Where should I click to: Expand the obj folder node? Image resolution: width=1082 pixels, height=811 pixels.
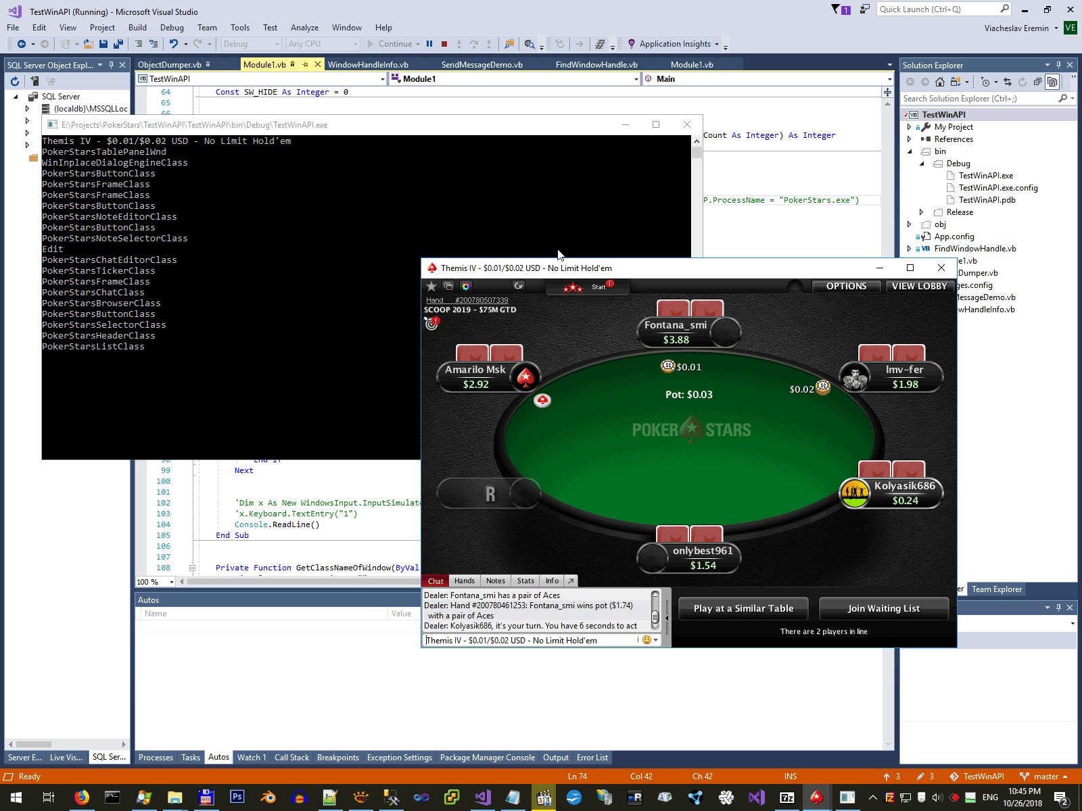coord(909,224)
